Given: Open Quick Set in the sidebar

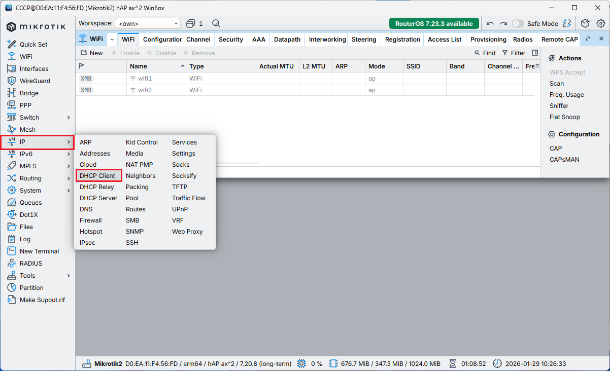Looking at the screenshot, I should [x=33, y=45].
